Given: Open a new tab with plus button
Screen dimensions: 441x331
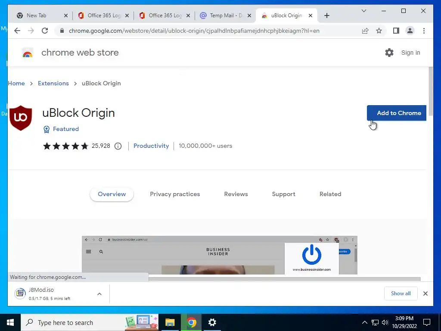Looking at the screenshot, I should coord(326,16).
